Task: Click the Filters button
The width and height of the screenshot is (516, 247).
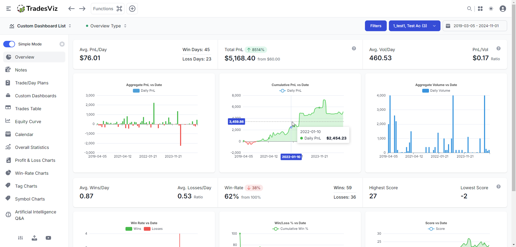Action: pos(376,26)
